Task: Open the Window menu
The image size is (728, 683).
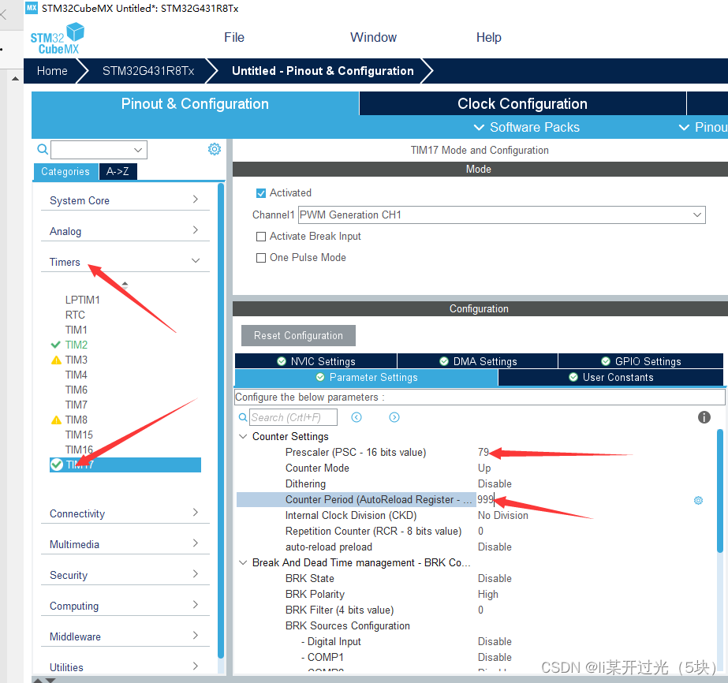Action: [373, 37]
